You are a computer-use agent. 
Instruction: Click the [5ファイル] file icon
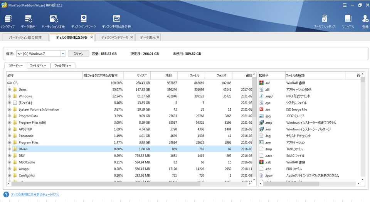coord(15,103)
